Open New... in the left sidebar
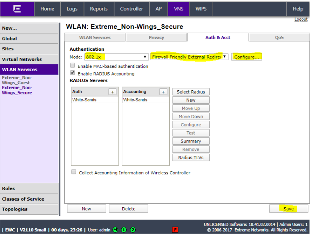 (29, 28)
